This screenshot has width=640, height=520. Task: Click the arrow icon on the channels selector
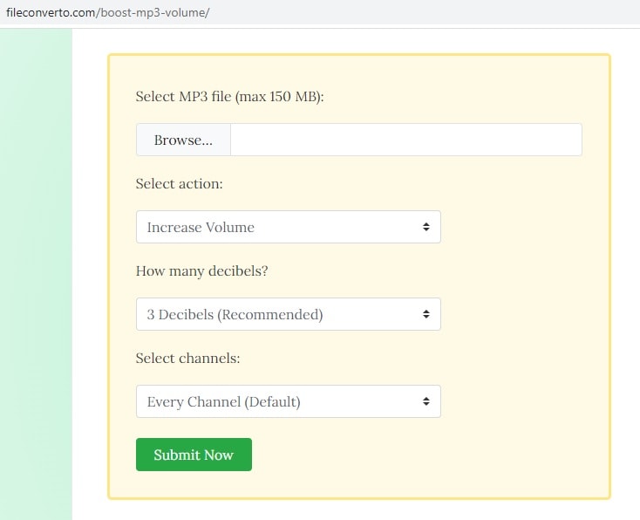pos(426,401)
